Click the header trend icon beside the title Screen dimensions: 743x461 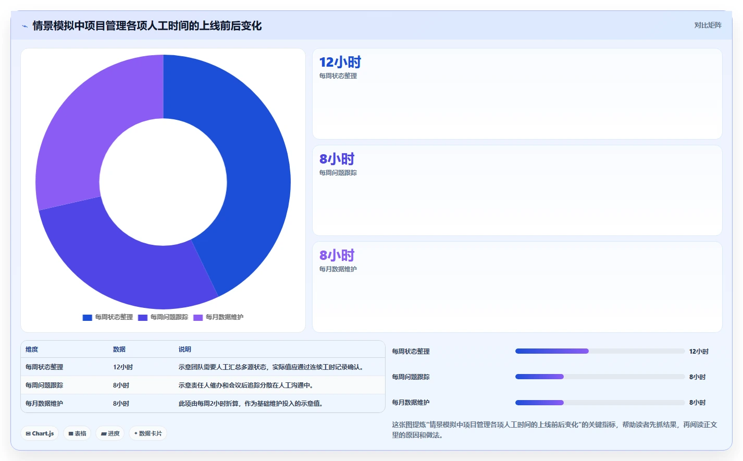[x=24, y=26]
